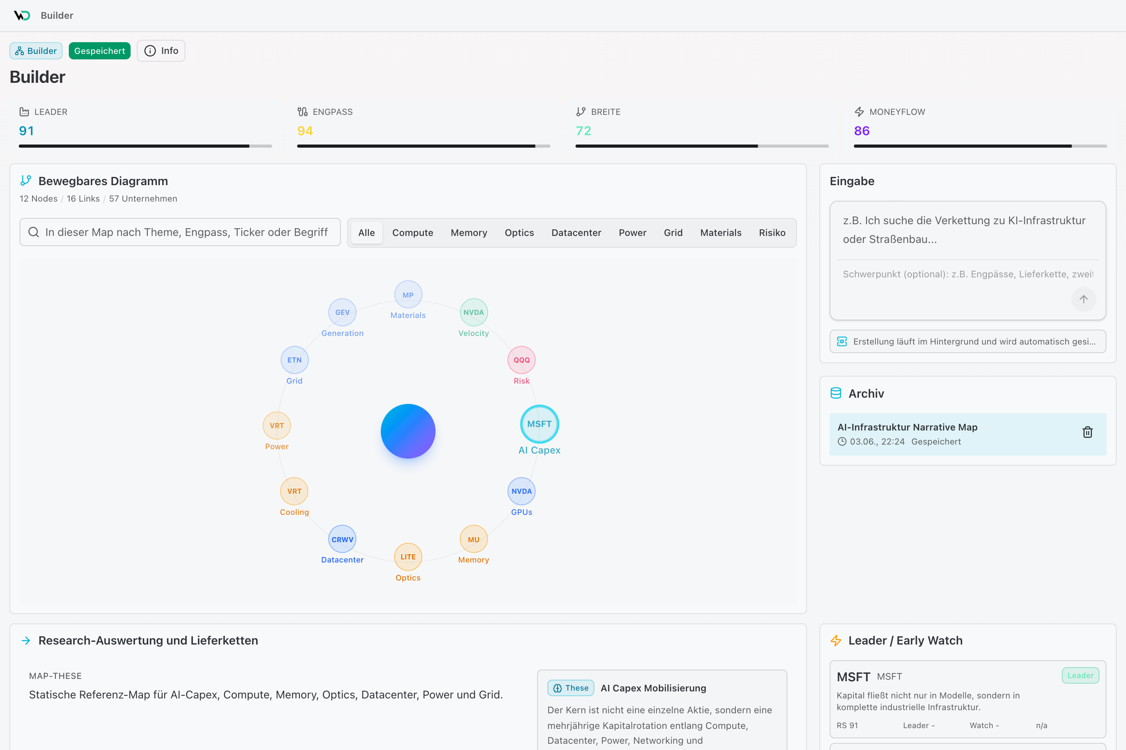Viewport: 1126px width, 750px height.
Task: Click the MSFT AI Capex node
Action: click(x=540, y=424)
